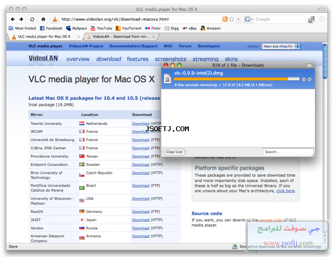The width and height of the screenshot is (335, 257).
Task: Open the eBay bookmark
Action: pos(189,28)
